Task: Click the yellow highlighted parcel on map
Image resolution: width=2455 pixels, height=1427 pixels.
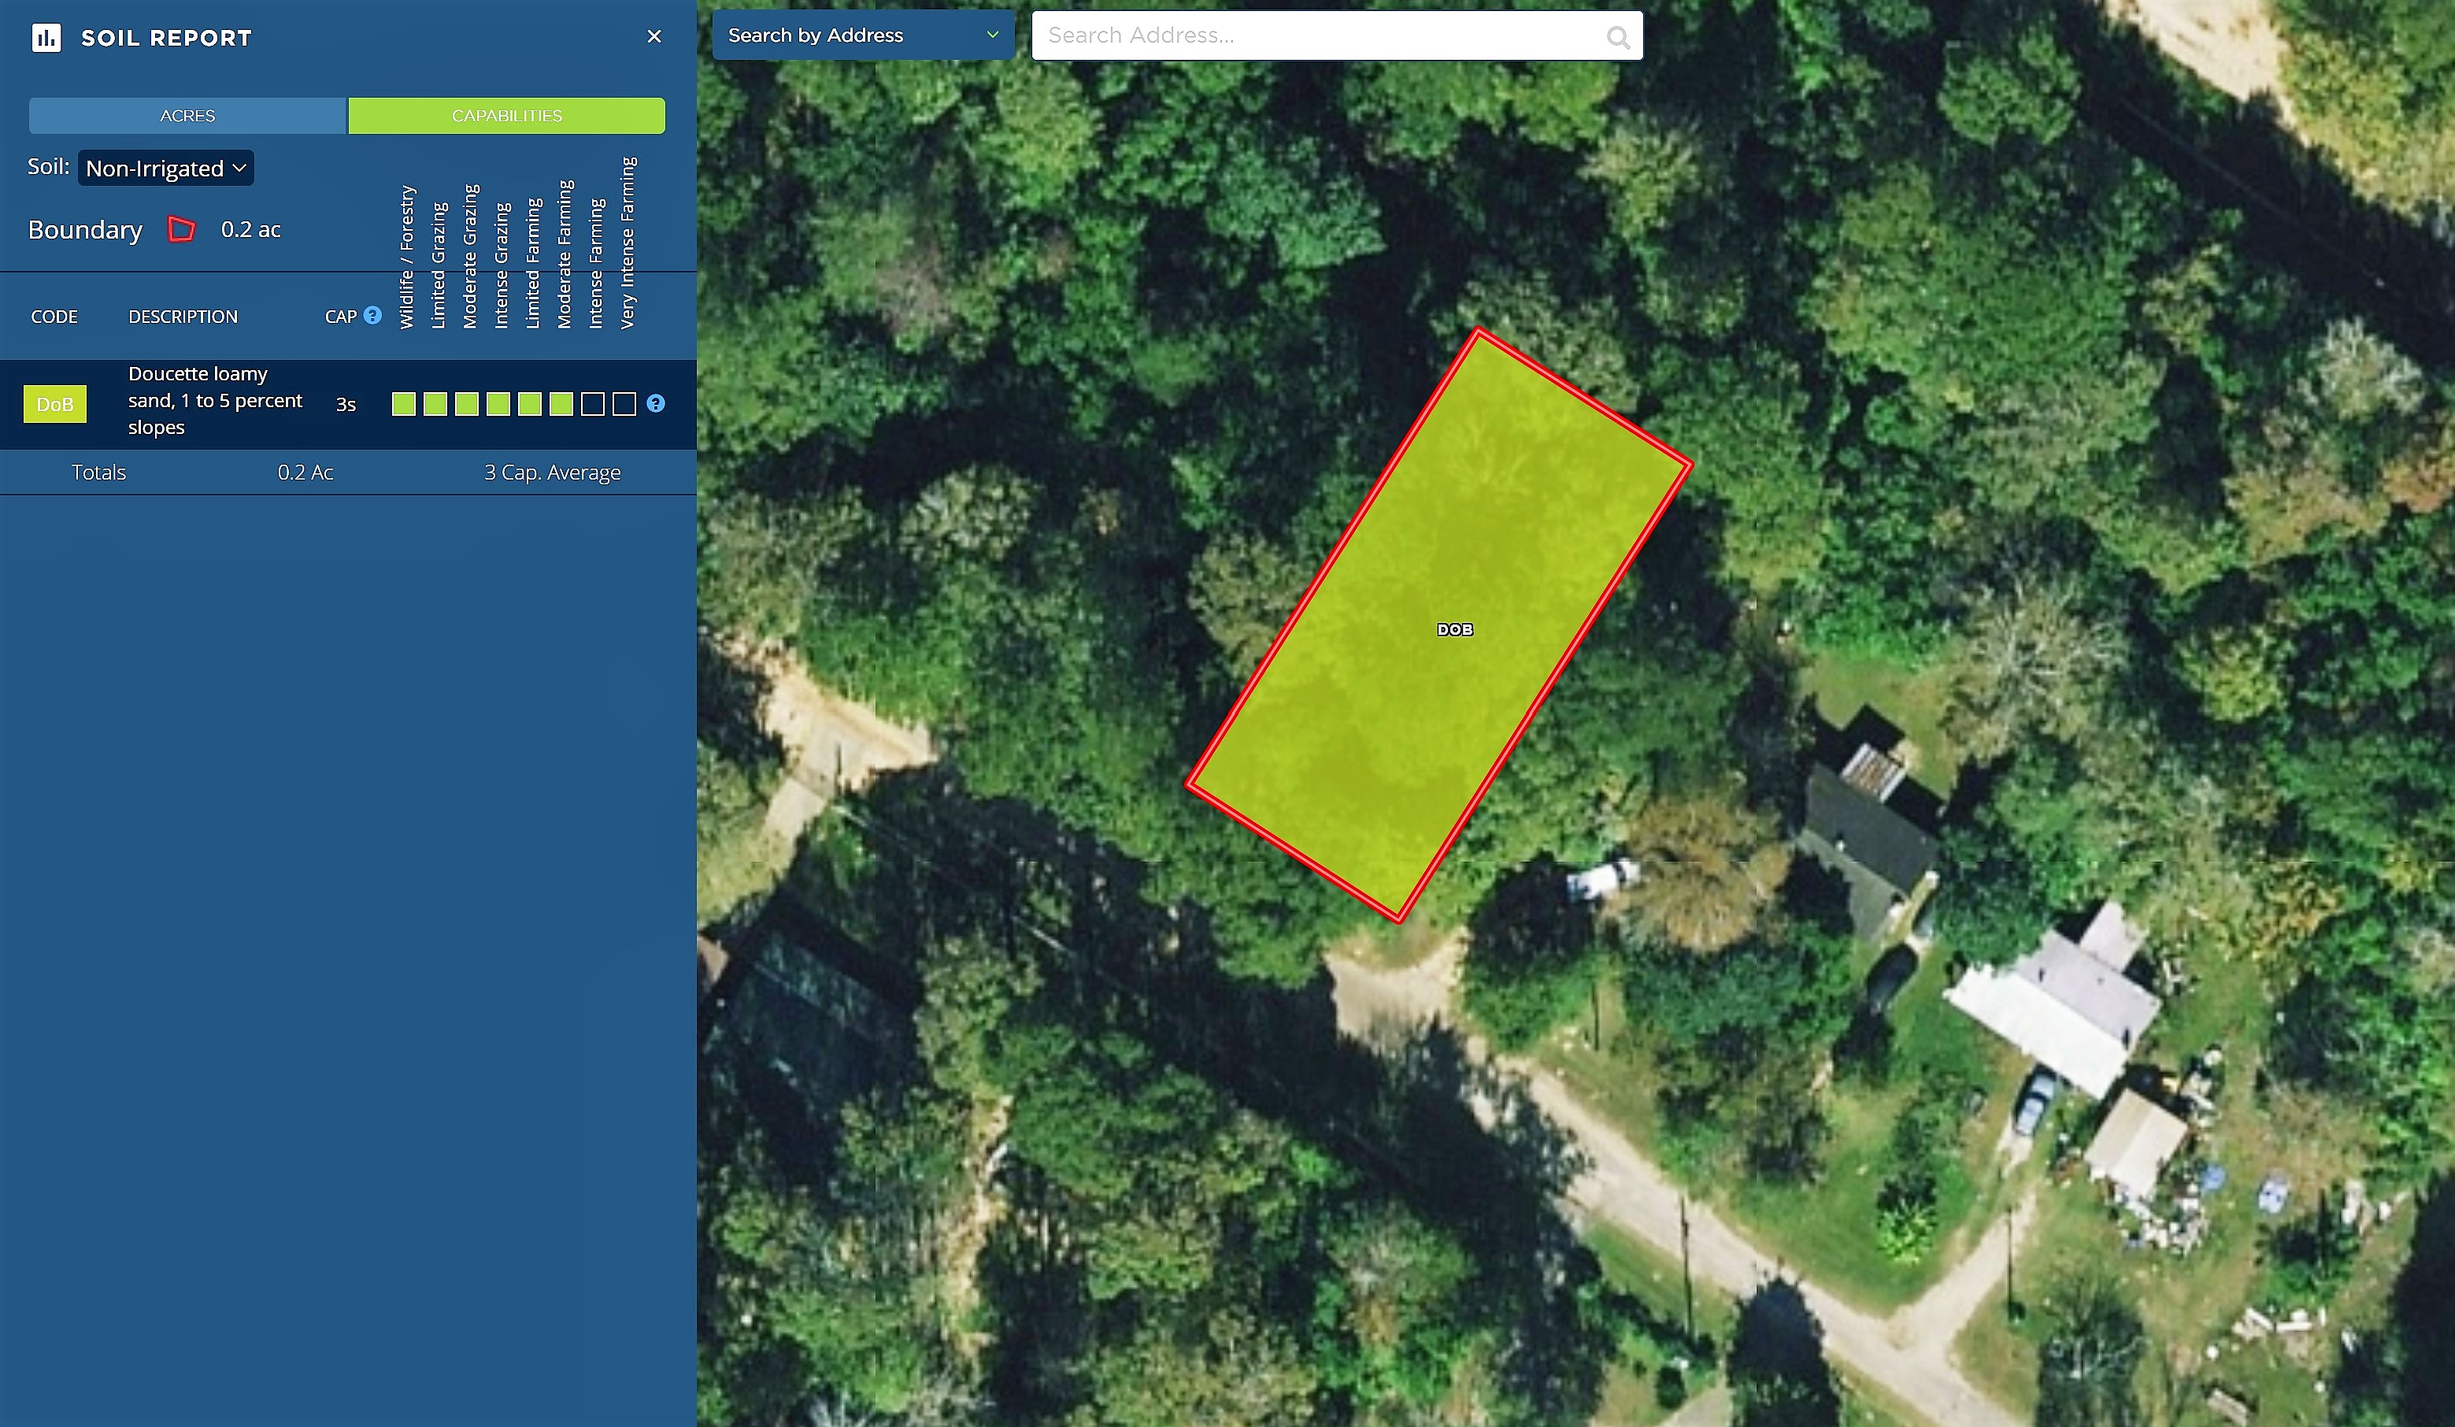Action: click(x=1438, y=624)
